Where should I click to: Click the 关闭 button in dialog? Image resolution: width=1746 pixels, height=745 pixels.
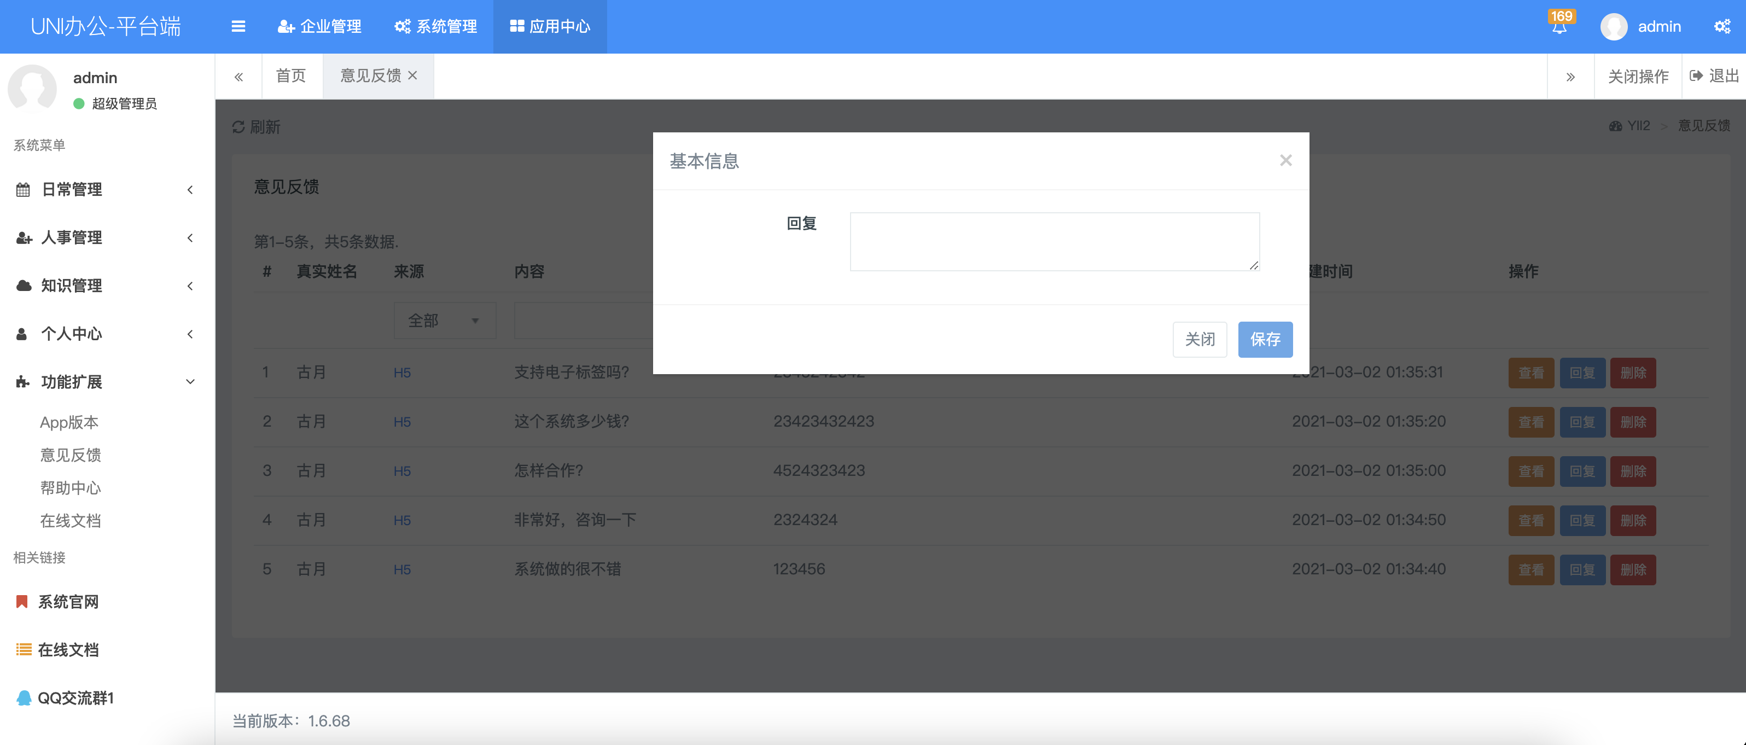[x=1199, y=340]
